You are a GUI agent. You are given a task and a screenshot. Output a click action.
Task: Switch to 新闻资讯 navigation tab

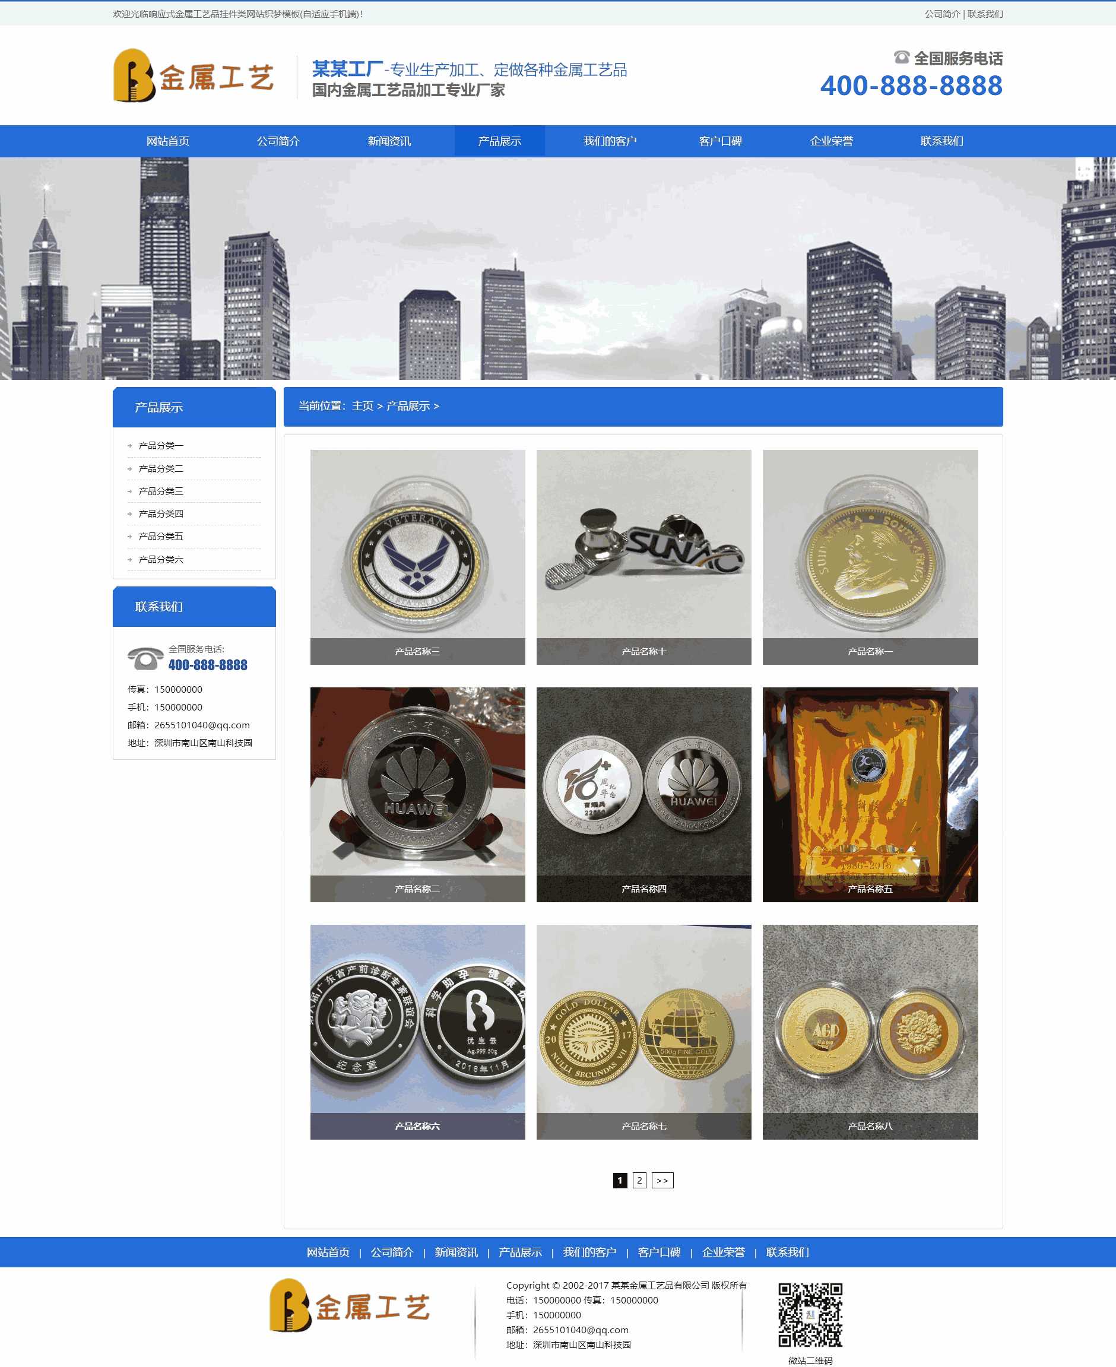click(x=389, y=141)
